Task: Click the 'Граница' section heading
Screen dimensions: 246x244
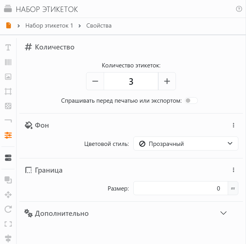Action: click(49, 170)
